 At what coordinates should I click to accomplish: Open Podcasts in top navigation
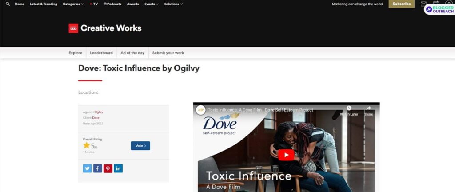click(112, 4)
